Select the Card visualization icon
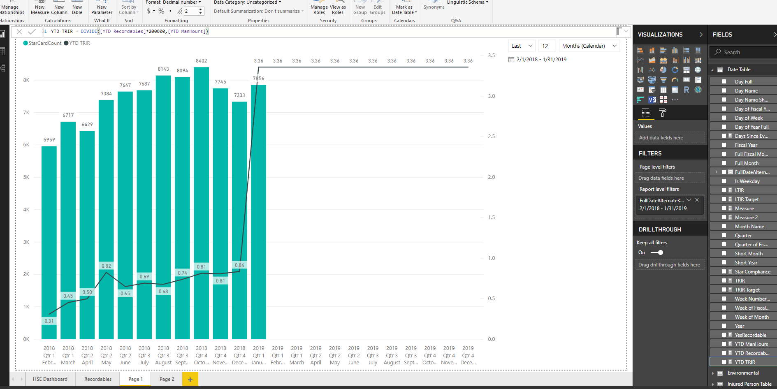Image resolution: width=777 pixels, height=389 pixels. [687, 80]
